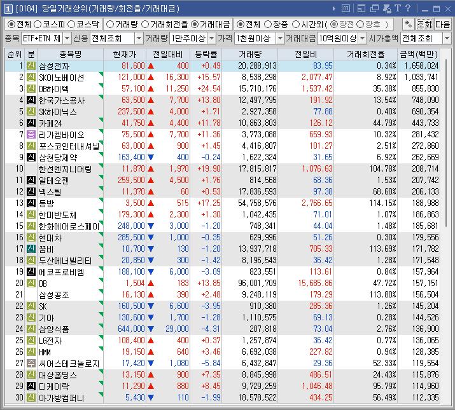Click the window number 1 icon in title bar
This screenshot has width=455, height=410.
pos(8,9)
